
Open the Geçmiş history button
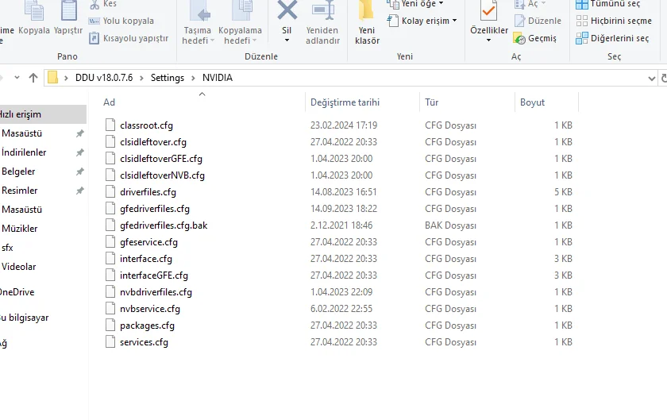[x=535, y=38]
